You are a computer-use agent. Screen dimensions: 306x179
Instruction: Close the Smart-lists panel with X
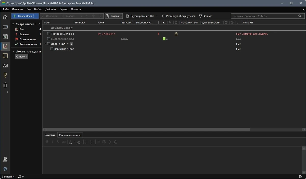[39, 24]
